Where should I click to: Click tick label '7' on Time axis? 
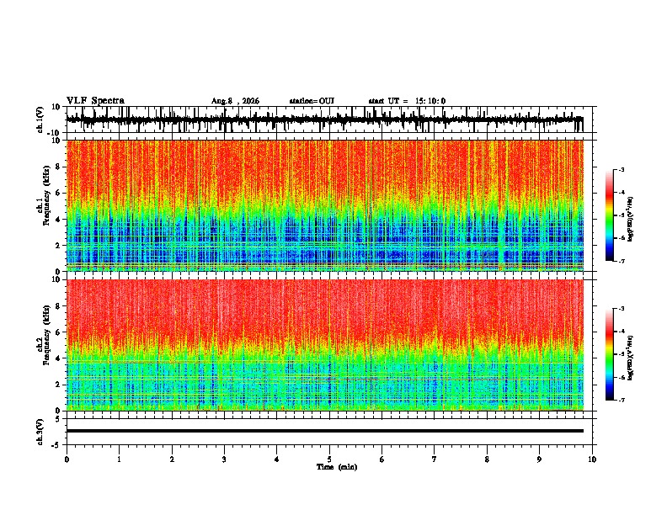coord(435,459)
